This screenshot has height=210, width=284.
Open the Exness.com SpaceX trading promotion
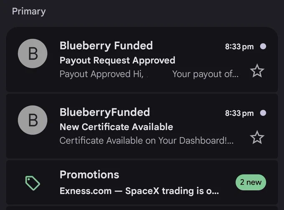click(x=139, y=191)
